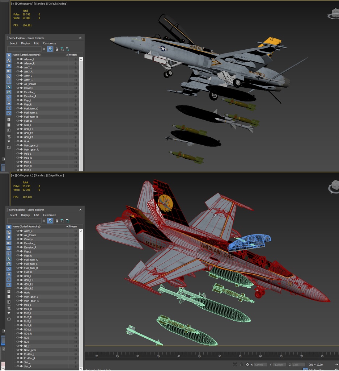Screen dimensions: 339x371
Task: Select Rudder_L in the object list
Action: (x=29, y=354)
